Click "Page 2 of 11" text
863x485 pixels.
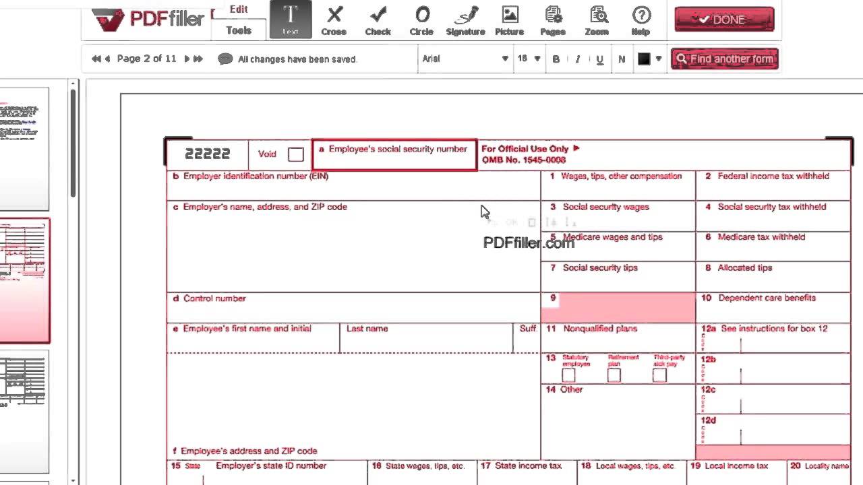pos(146,59)
